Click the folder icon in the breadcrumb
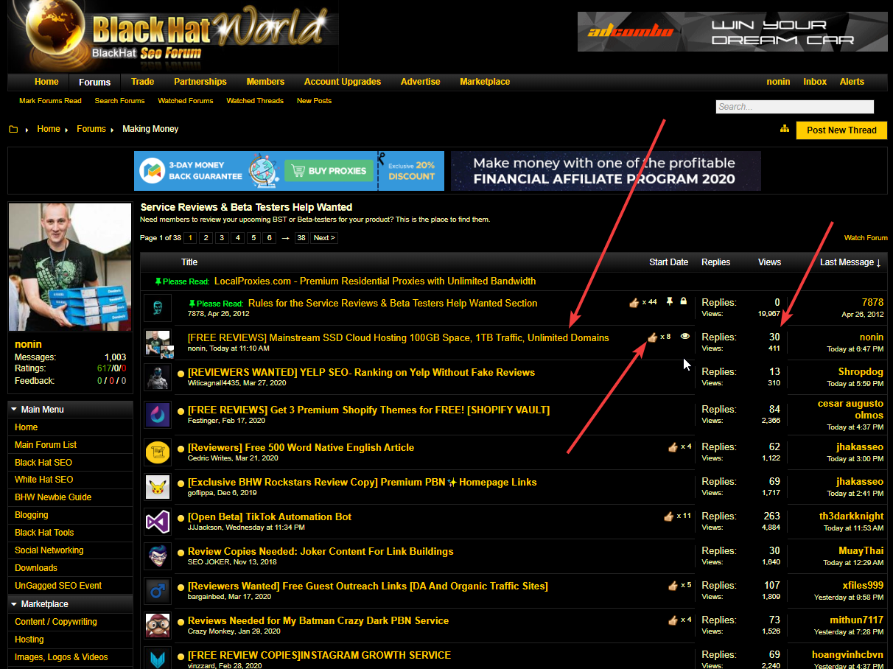Screen dimensions: 893x669 pyautogui.click(x=13, y=130)
